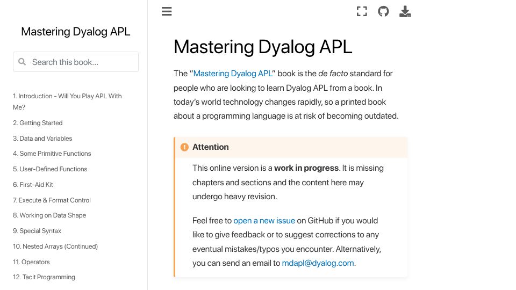This screenshot has height=290, width=516.
Task: Open chapter 8 Working on Data Shape
Action: (49, 215)
